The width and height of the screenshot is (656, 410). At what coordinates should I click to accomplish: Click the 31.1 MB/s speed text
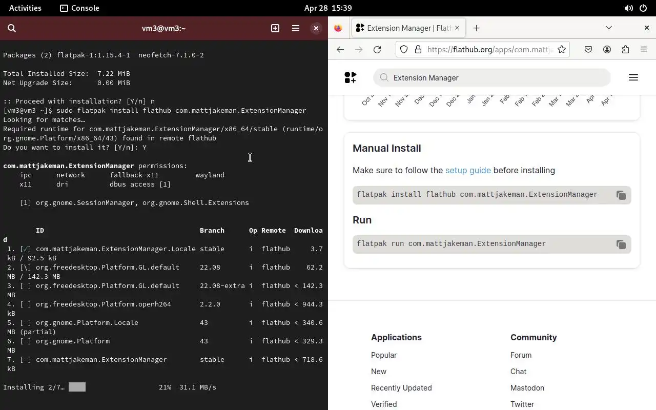pos(198,387)
